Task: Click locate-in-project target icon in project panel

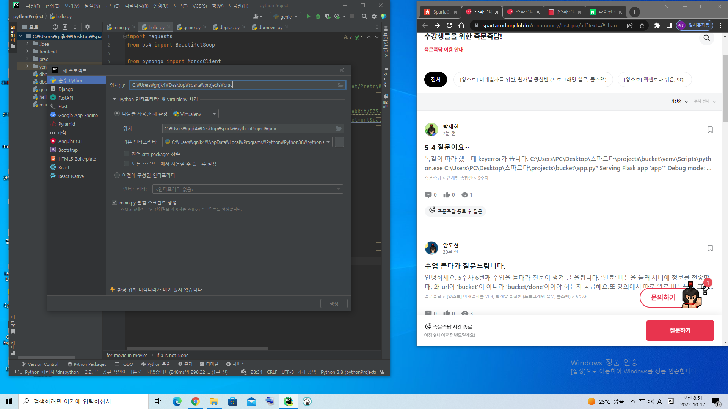Action: click(55, 27)
